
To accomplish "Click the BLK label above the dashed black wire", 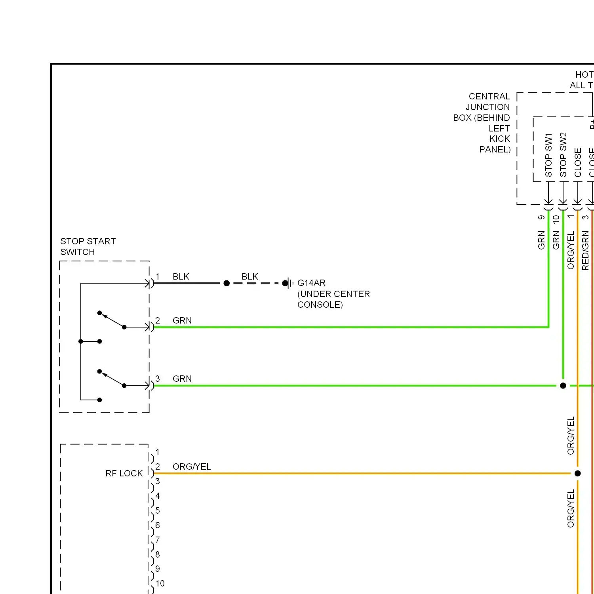I will 250,276.
